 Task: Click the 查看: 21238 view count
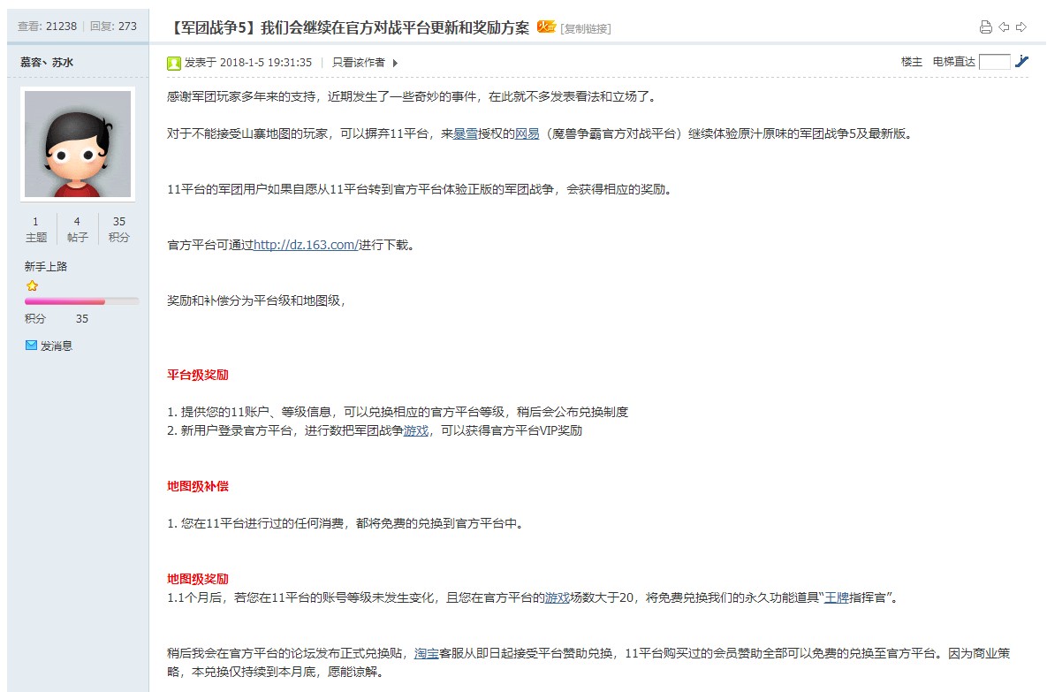(x=47, y=26)
